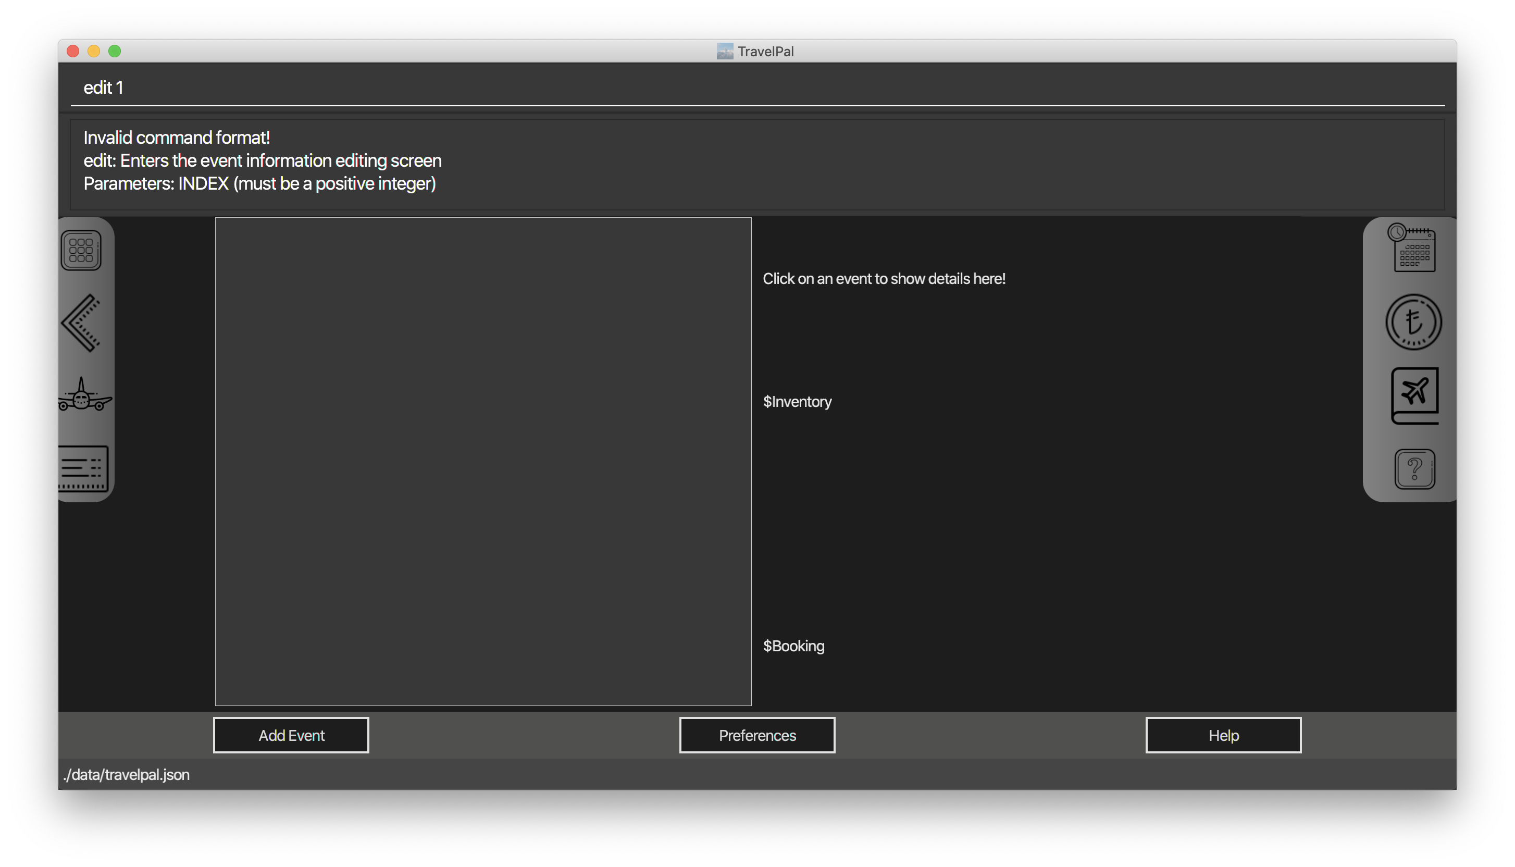Click the $Inventory label

pyautogui.click(x=797, y=402)
